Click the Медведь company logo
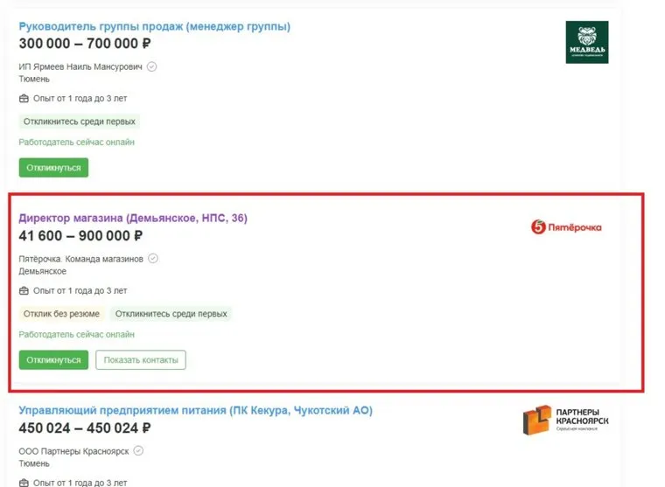 586,42
